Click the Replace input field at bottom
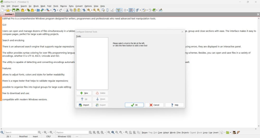The height and width of the screenshot is (138, 260). click(x=72, y=132)
